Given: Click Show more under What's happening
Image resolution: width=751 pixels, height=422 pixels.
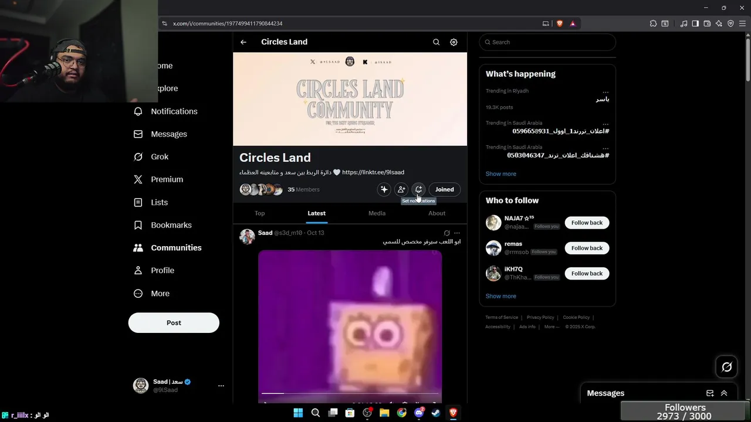Looking at the screenshot, I should [x=501, y=174].
